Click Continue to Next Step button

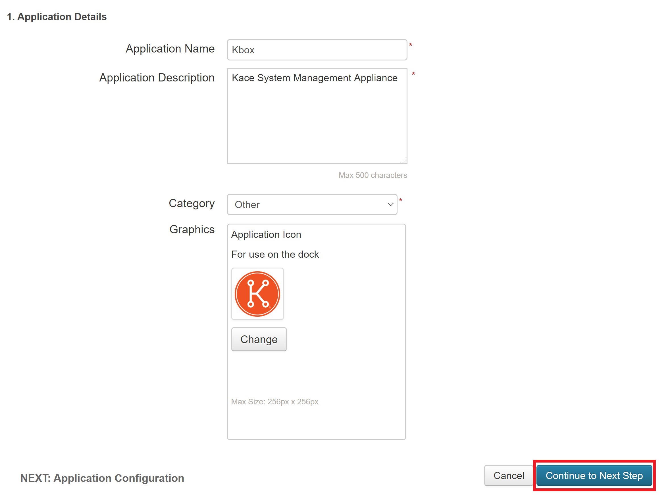594,476
